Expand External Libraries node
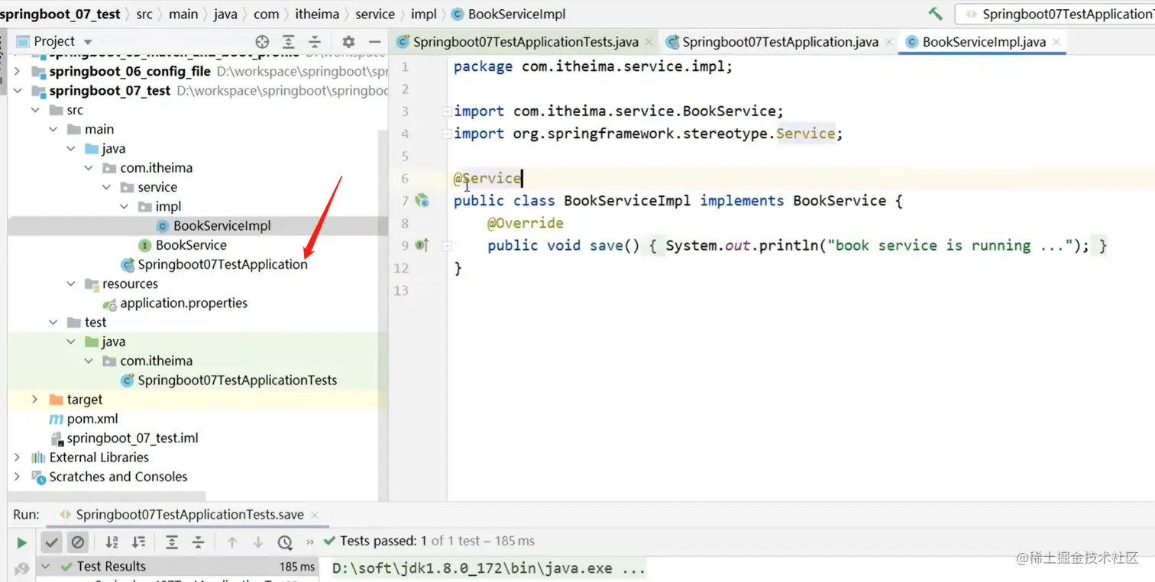The width and height of the screenshot is (1155, 582). click(x=17, y=458)
